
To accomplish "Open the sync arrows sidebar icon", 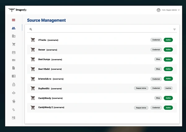I will 14,110.
